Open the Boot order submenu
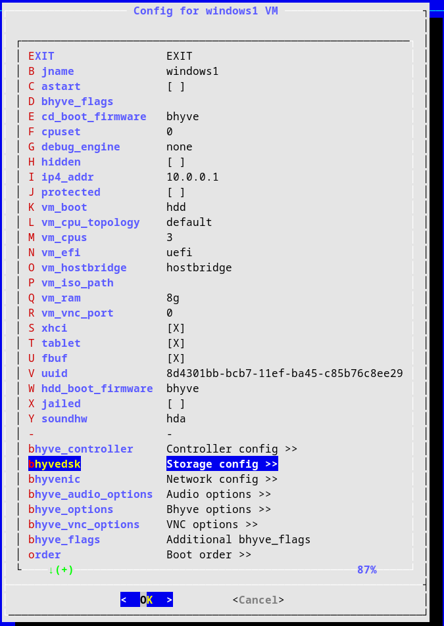This screenshot has width=444, height=626. (x=209, y=555)
